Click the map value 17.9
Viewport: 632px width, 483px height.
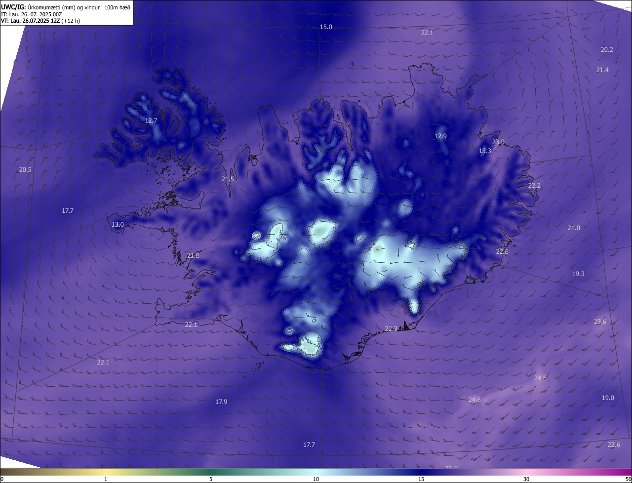click(221, 402)
